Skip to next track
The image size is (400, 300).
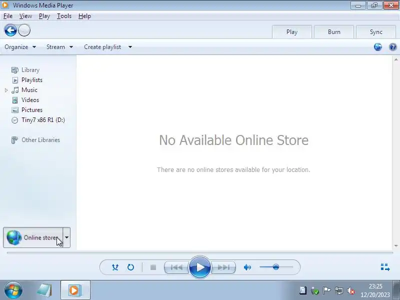223,267
